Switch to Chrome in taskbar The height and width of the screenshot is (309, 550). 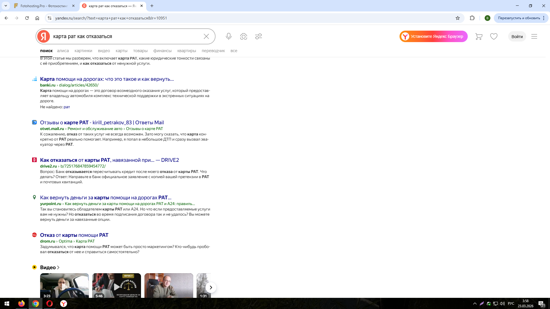pyautogui.click(x=36, y=304)
